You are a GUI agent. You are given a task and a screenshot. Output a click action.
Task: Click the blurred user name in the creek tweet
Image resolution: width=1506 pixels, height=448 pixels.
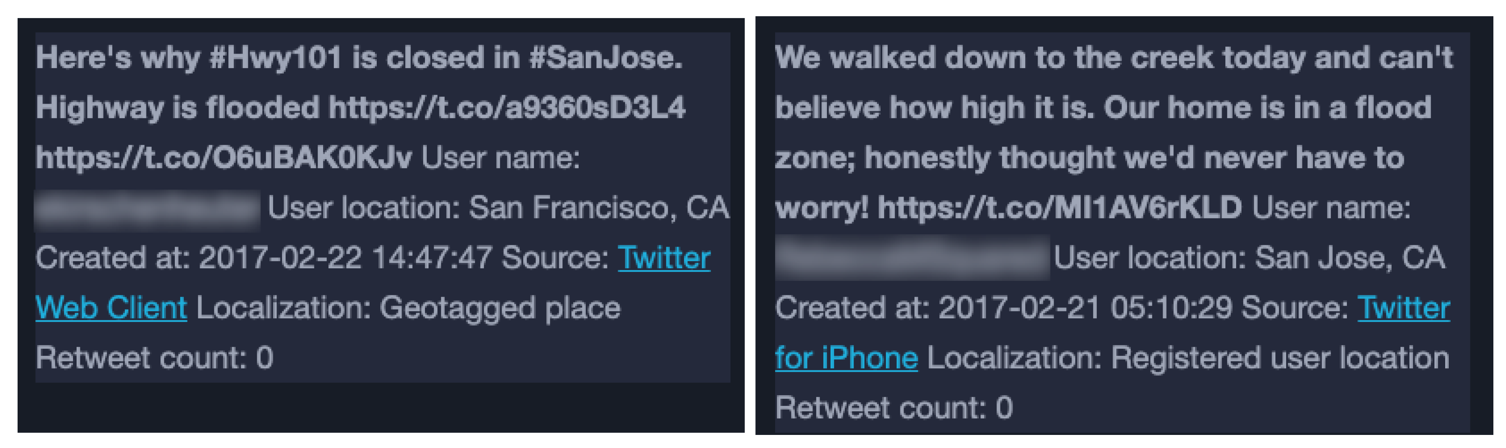[912, 258]
